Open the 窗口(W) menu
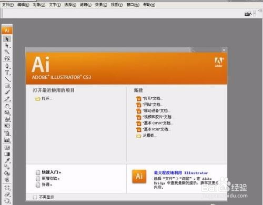Image resolution: width=263 pixels, height=205 pixels. coord(133,5)
